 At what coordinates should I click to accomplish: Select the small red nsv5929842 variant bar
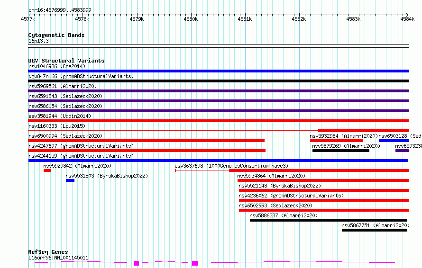47,170
